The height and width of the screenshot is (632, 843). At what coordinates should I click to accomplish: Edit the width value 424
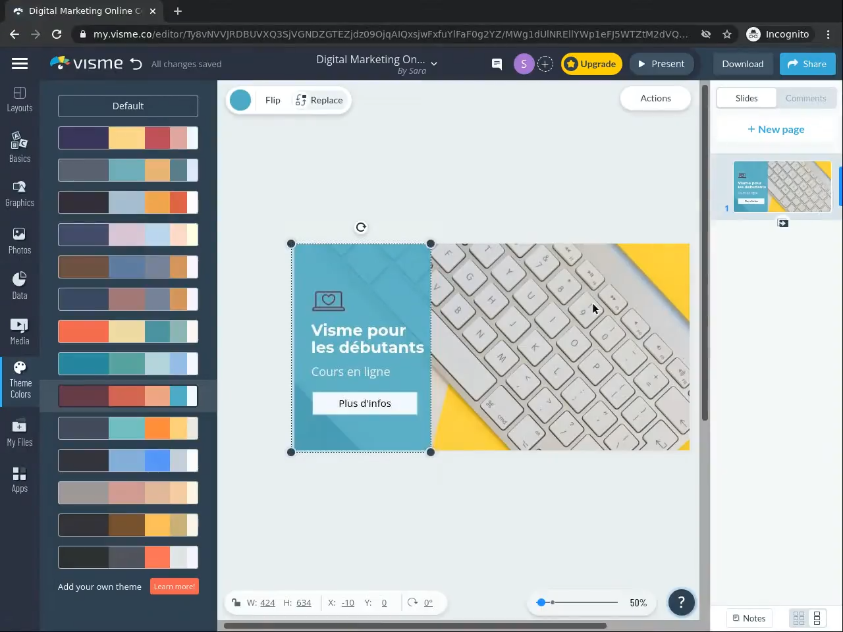tap(267, 602)
